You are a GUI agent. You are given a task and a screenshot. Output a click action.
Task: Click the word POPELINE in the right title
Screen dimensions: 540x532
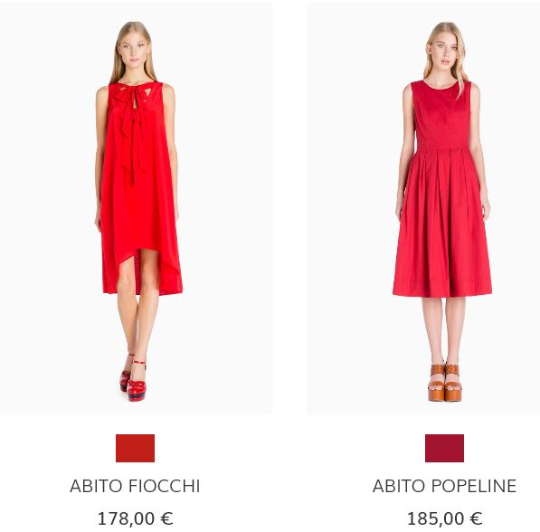(x=474, y=486)
